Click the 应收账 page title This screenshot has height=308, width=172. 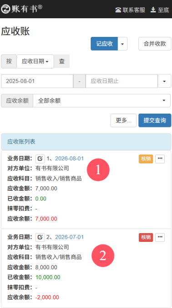pyautogui.click(x=15, y=31)
